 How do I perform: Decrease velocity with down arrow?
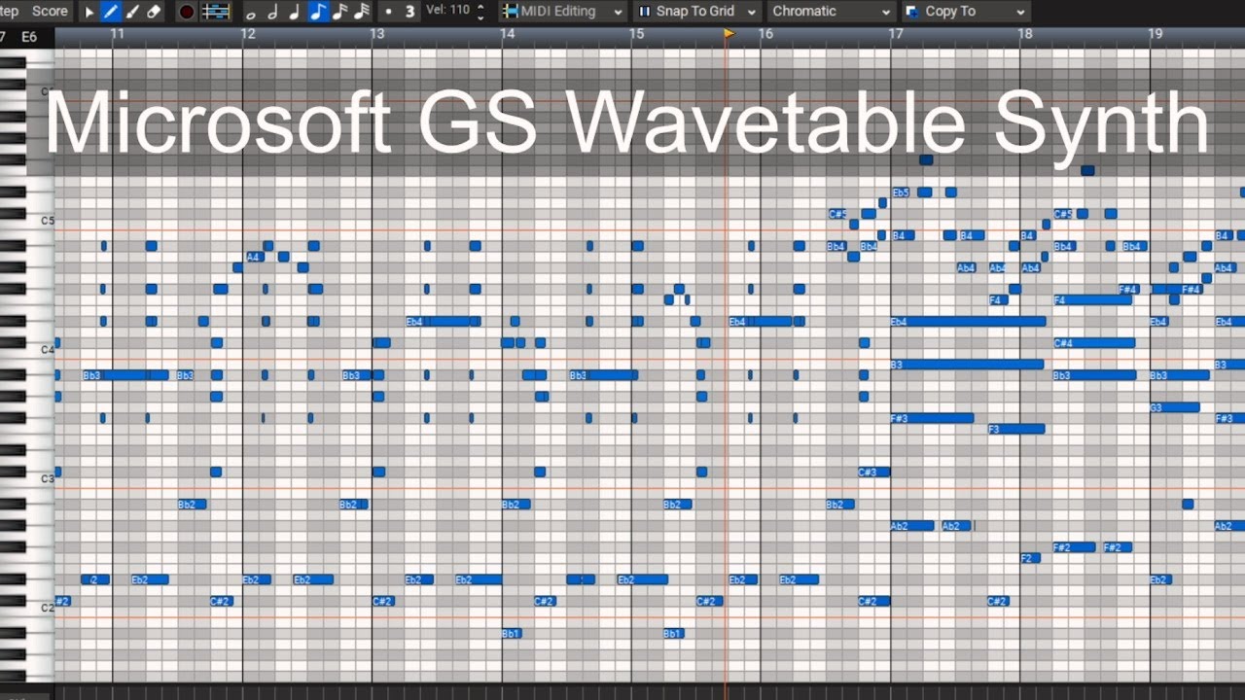pos(480,17)
